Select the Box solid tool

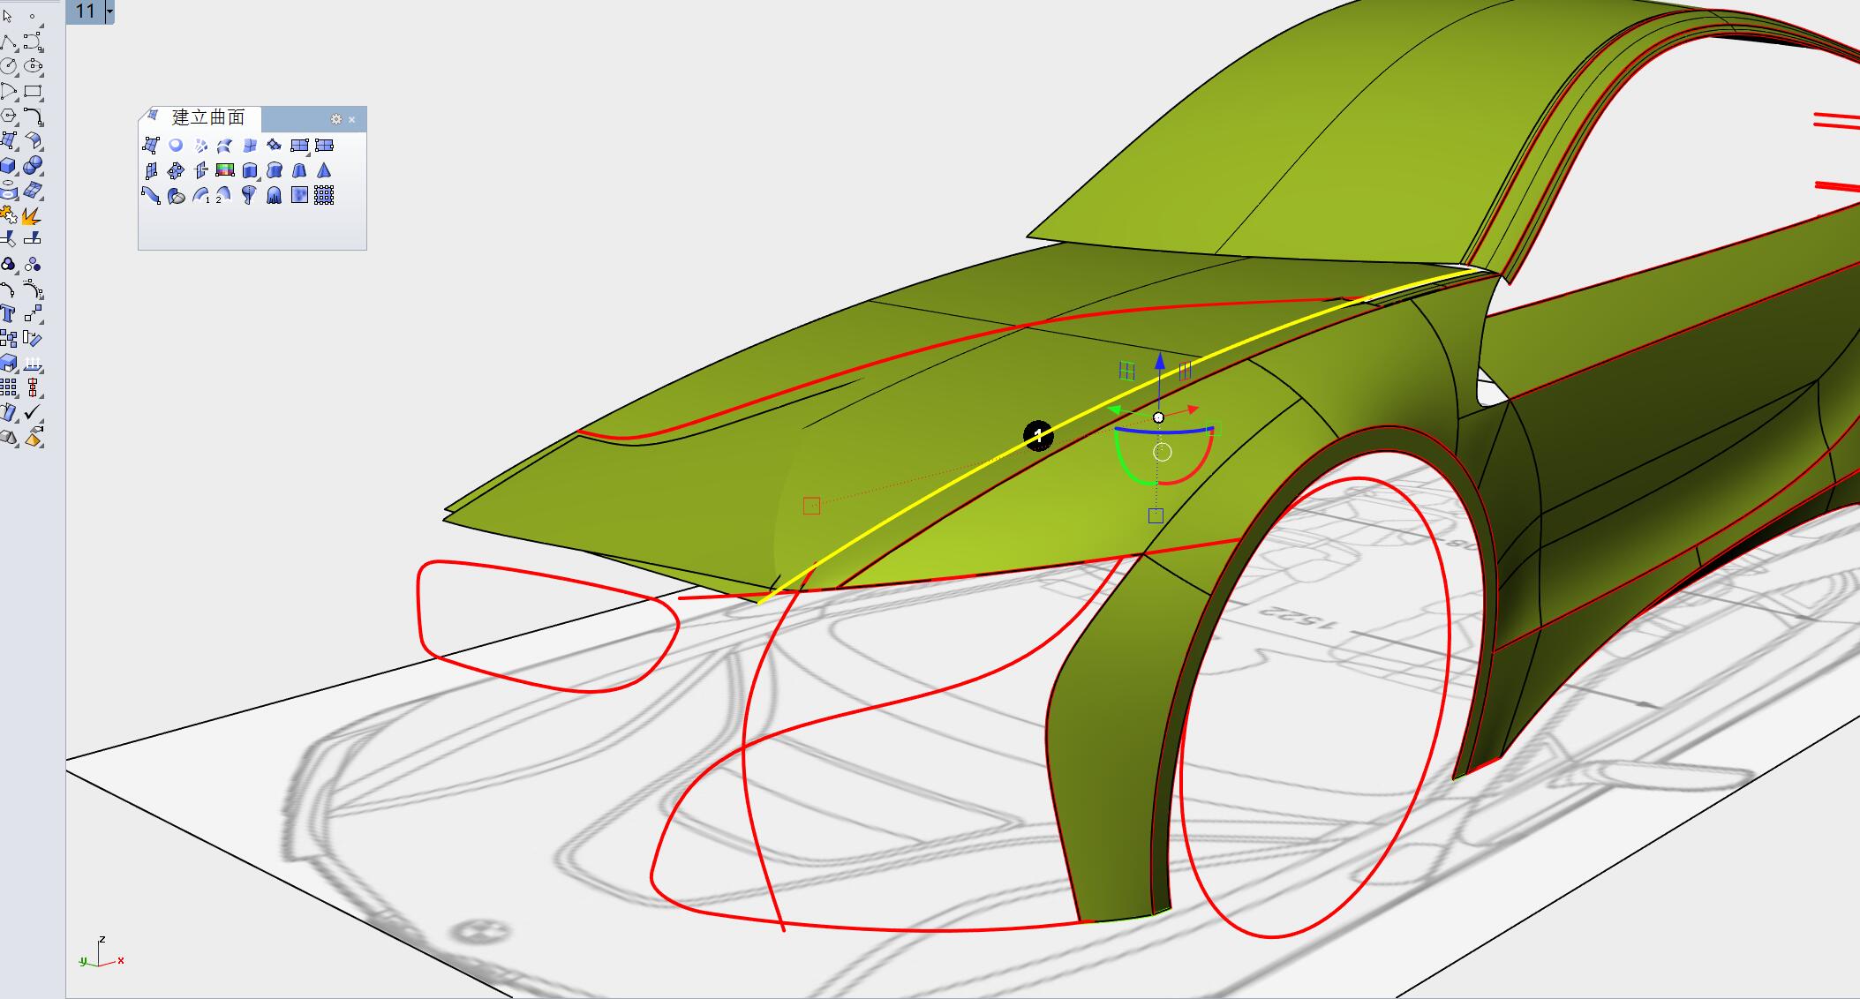[x=8, y=166]
